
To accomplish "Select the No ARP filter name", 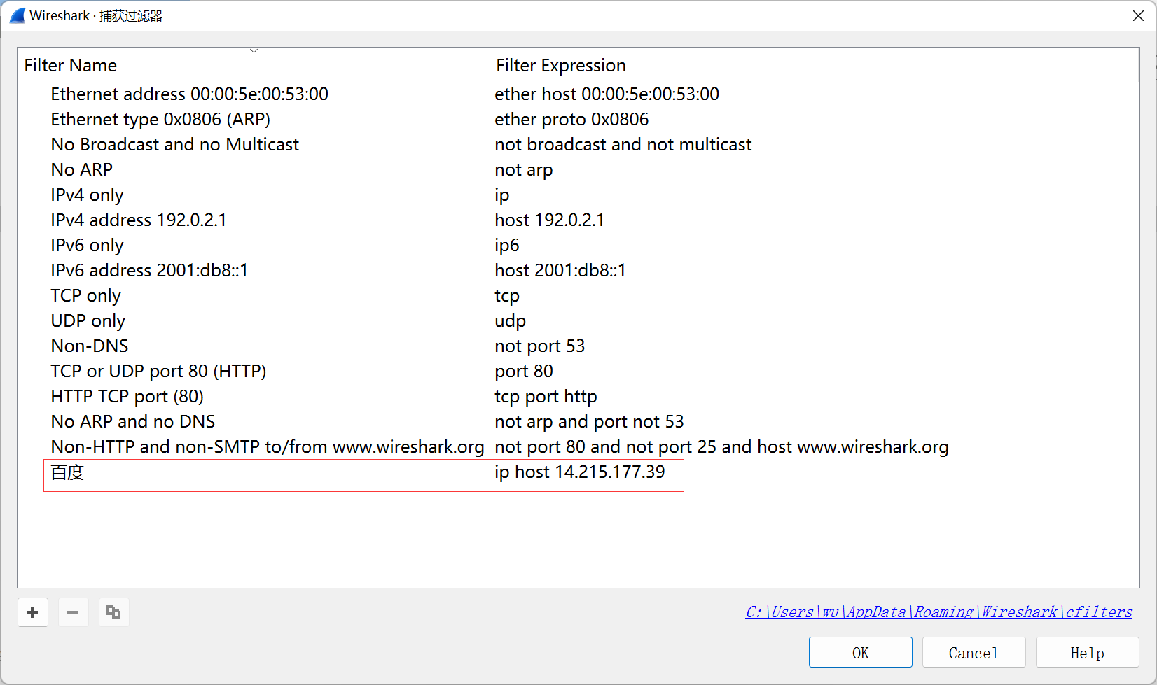I will 81,170.
